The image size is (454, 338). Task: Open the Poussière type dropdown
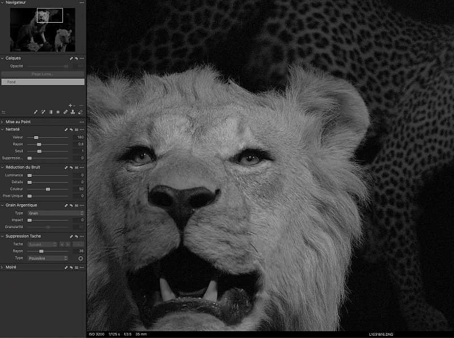click(48, 258)
